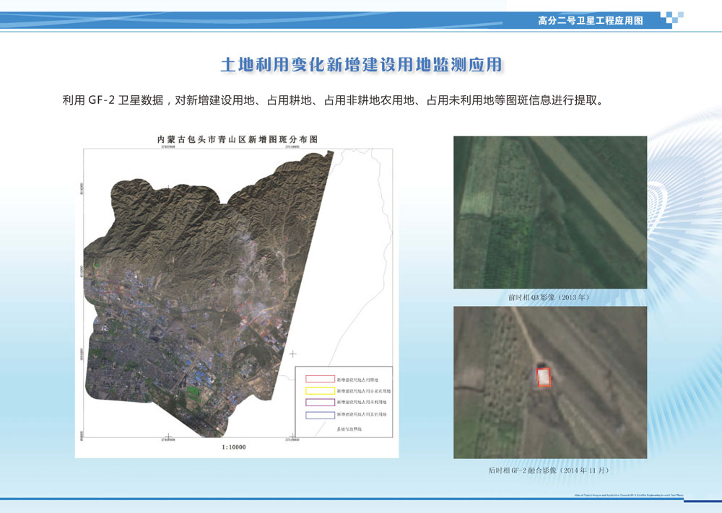Click the red outlined new-construction patch
Viewport: 722px width, 513px height.
pos(544,377)
